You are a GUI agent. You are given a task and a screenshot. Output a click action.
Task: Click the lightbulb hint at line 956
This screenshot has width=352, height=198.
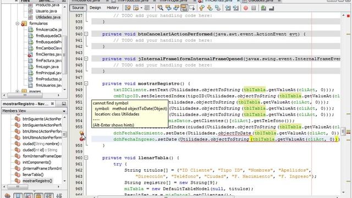82,133
